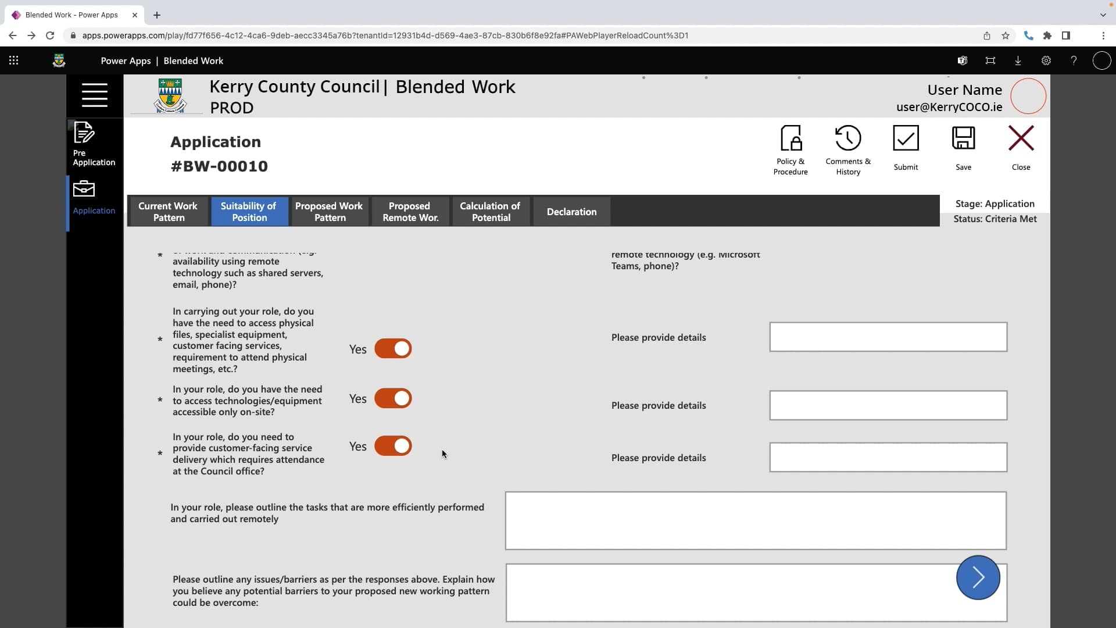This screenshot has width=1116, height=628.
Task: View Comments & History
Action: coord(847,148)
